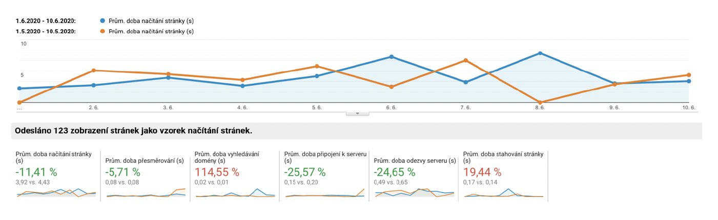Click the x-axis label 4. 6.
Image resolution: width=718 pixels, height=220 pixels.
[242, 108]
